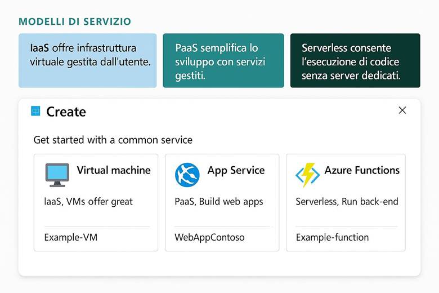Open the Azure Functions title
The width and height of the screenshot is (439, 293).
[362, 170]
